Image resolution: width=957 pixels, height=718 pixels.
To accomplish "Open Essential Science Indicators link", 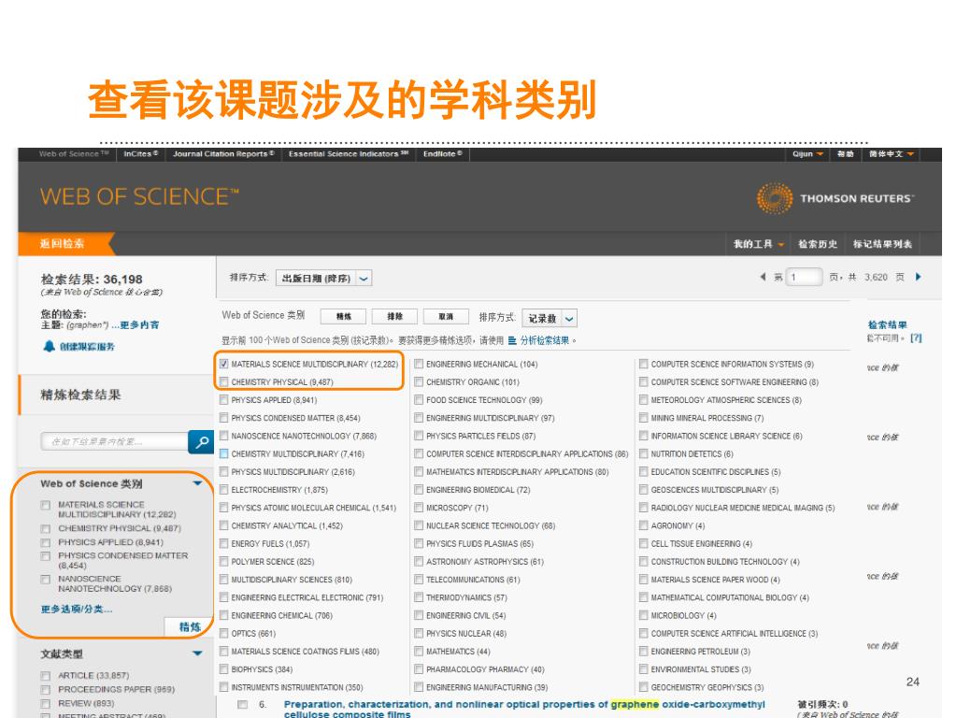I will [349, 154].
